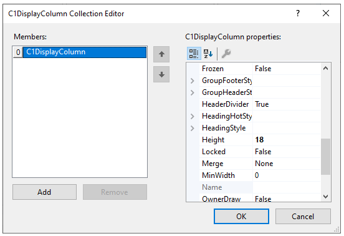
Task: Open Property Pages wrench icon
Action: click(x=226, y=54)
